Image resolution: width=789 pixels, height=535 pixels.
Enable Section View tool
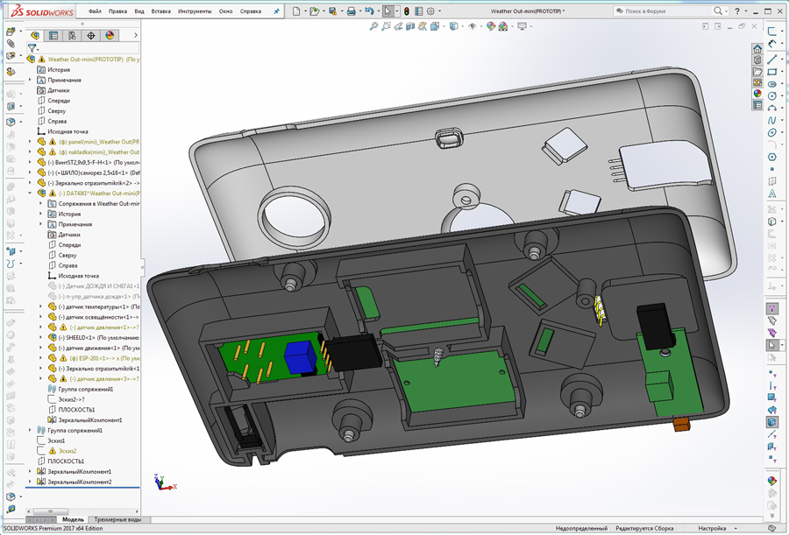click(410, 26)
